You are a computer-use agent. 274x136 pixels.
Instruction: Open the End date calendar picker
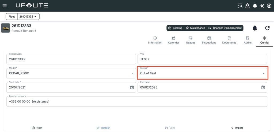click(x=263, y=87)
